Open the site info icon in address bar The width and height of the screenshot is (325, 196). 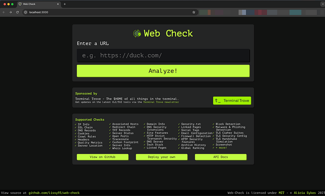click(x=26, y=12)
